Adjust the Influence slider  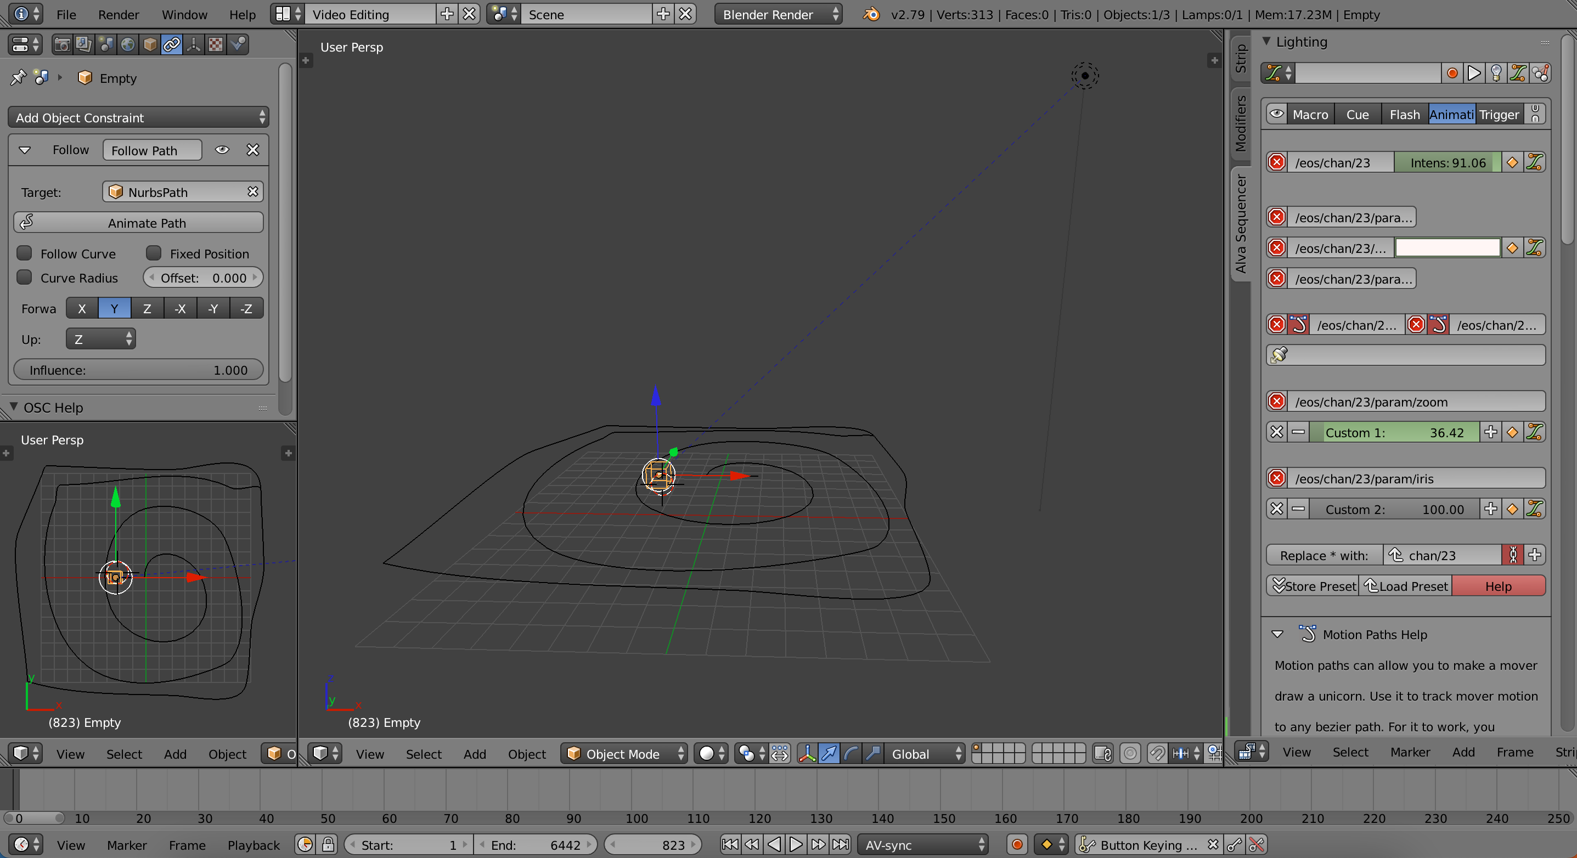138,370
